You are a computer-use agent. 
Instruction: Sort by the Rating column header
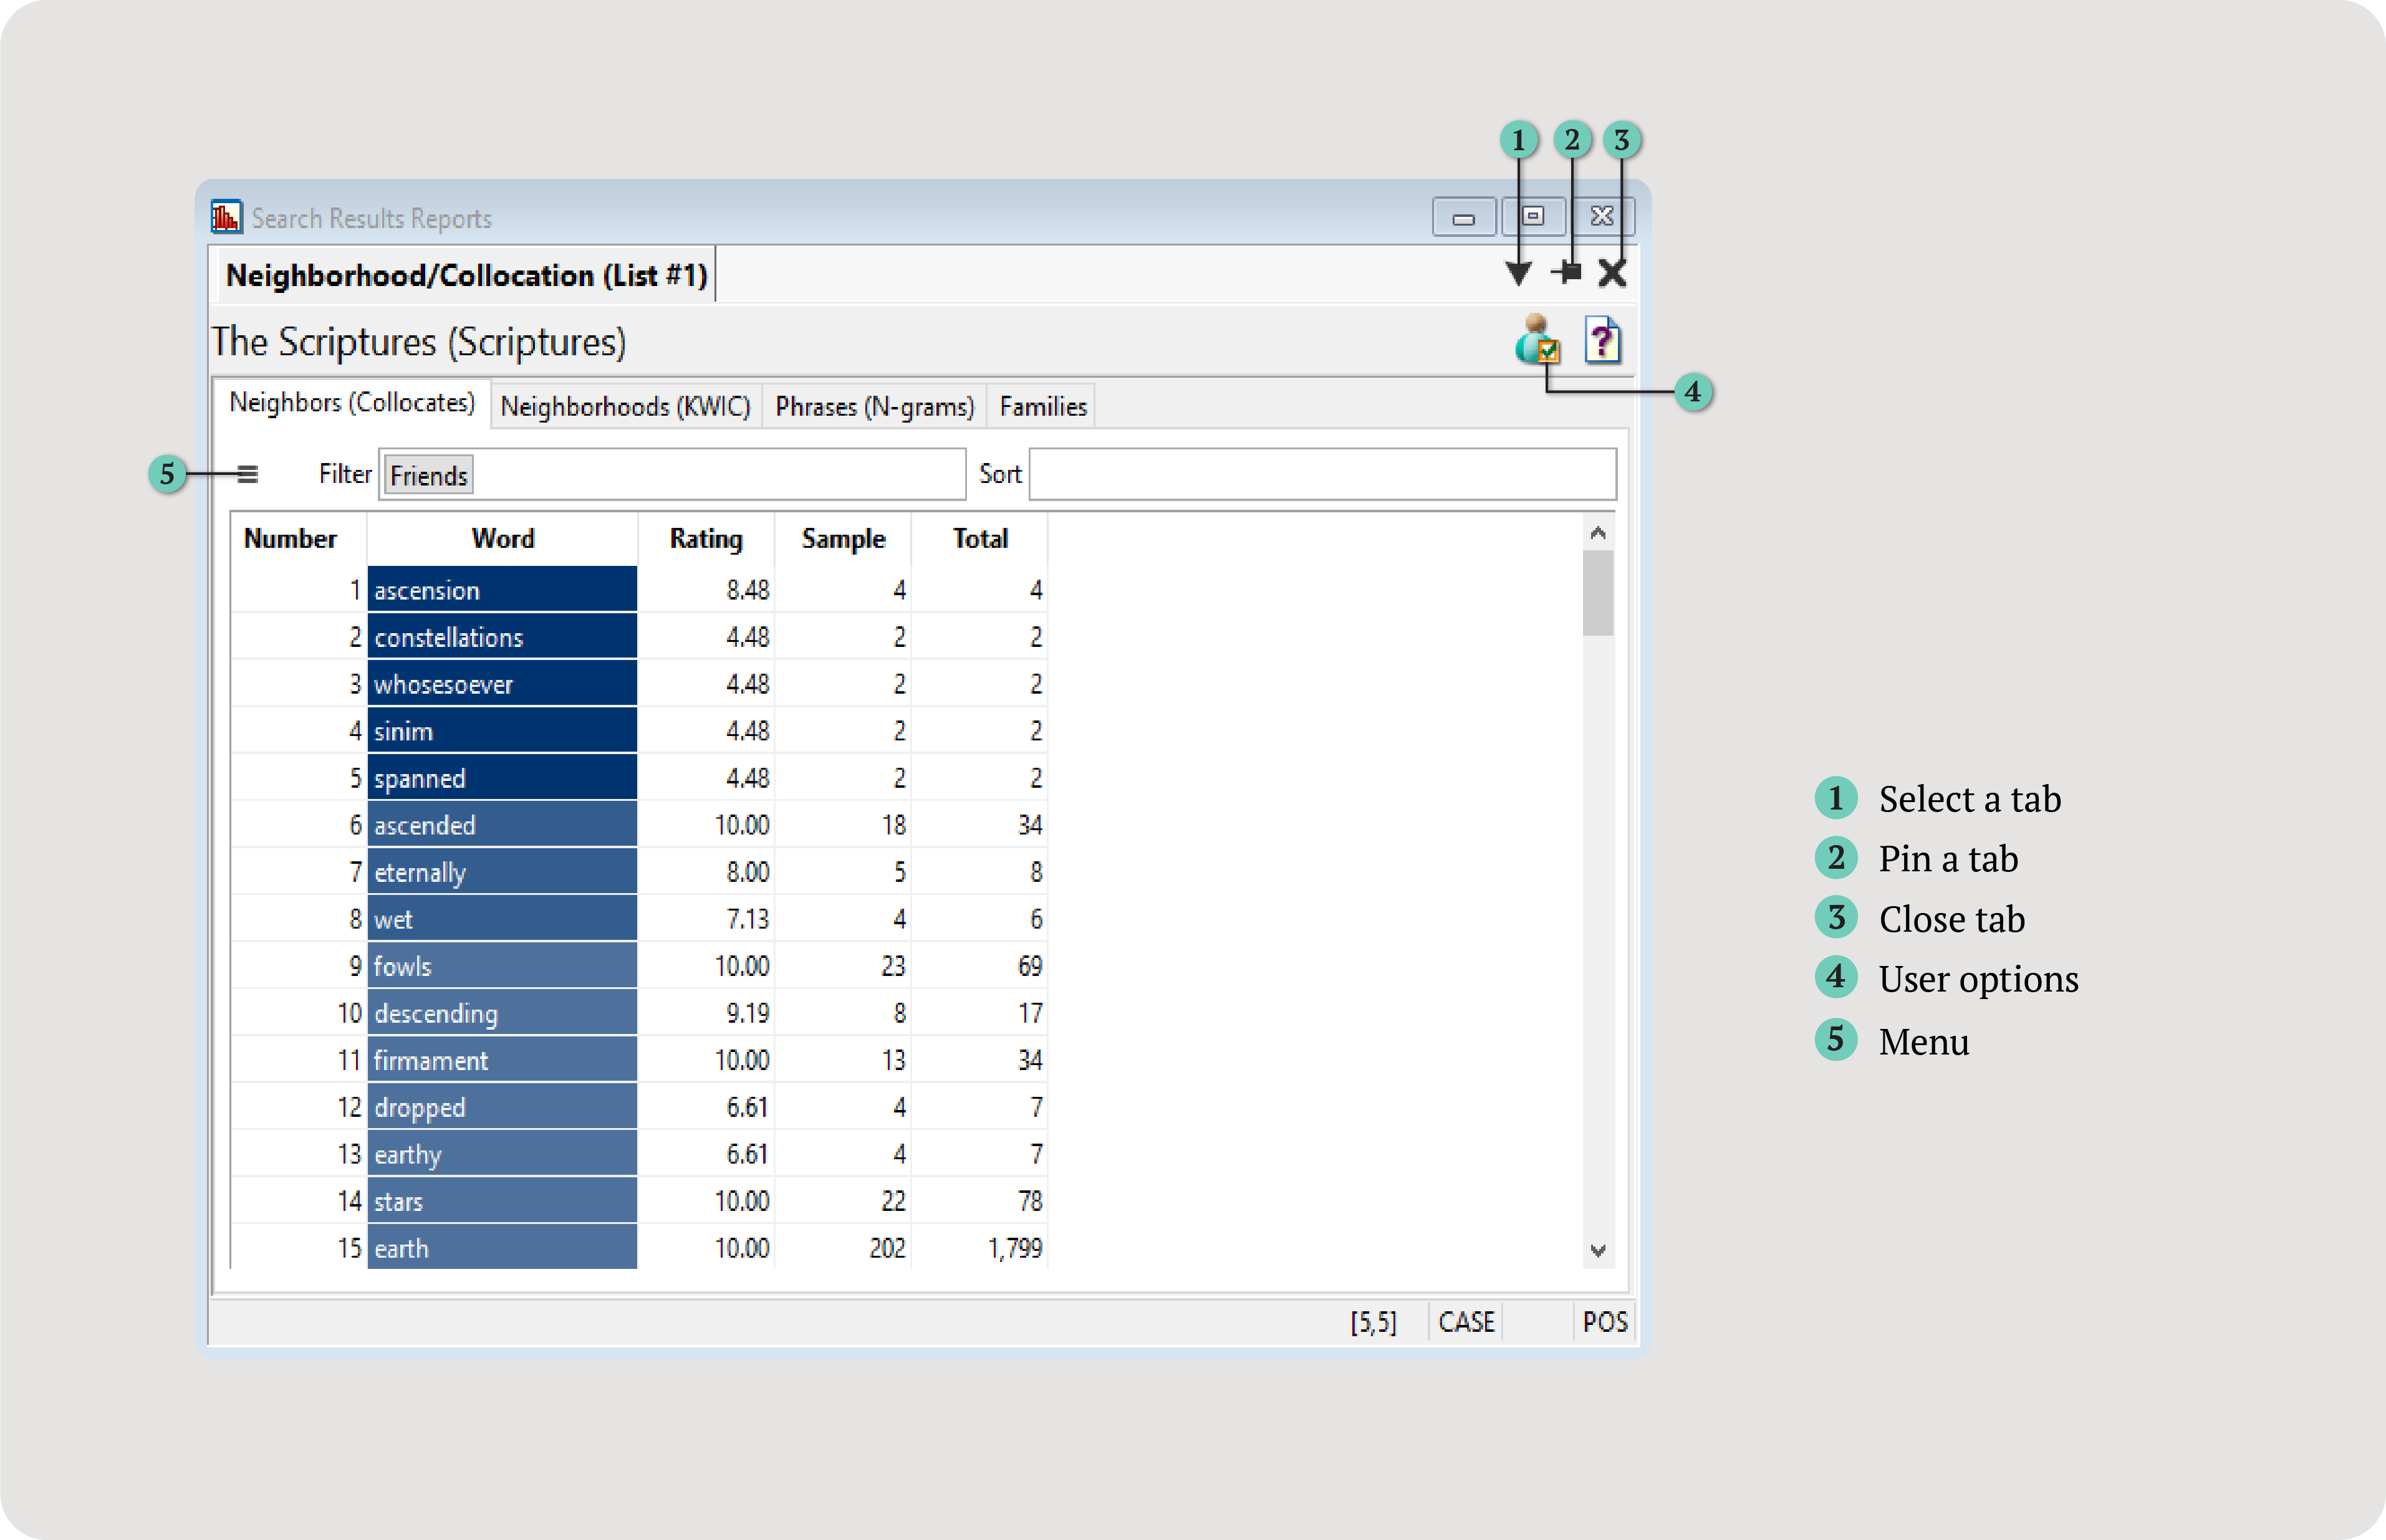click(x=705, y=539)
